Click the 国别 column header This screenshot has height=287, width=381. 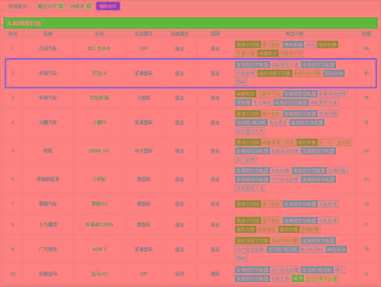click(x=215, y=34)
